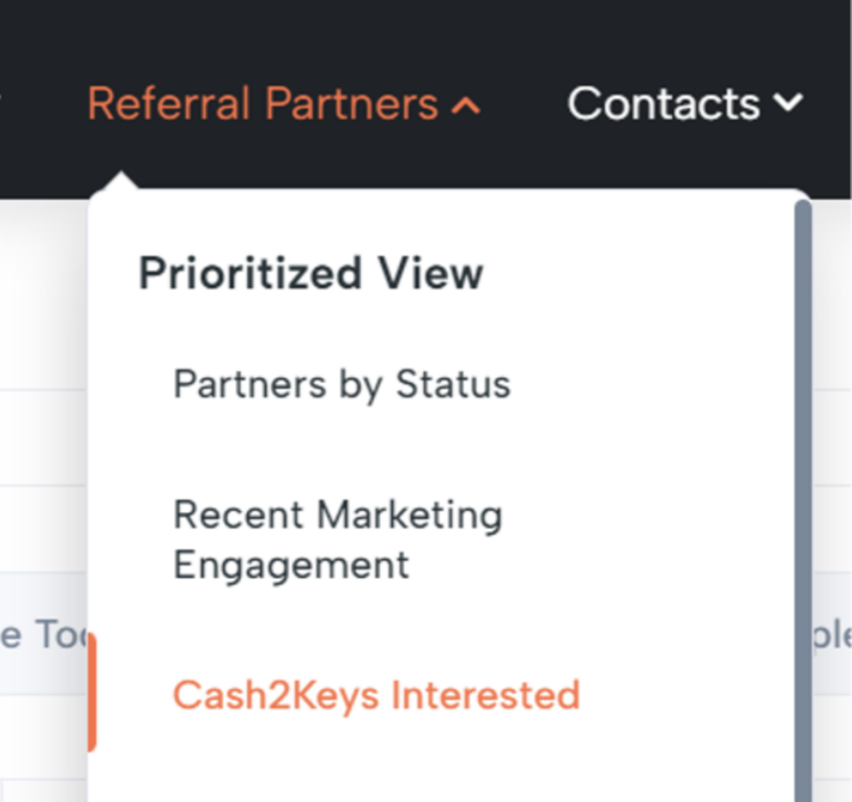Click empty dropdown space right of Cash2Keys Interested
Image resolution: width=852 pixels, height=802 pixels.
691,696
